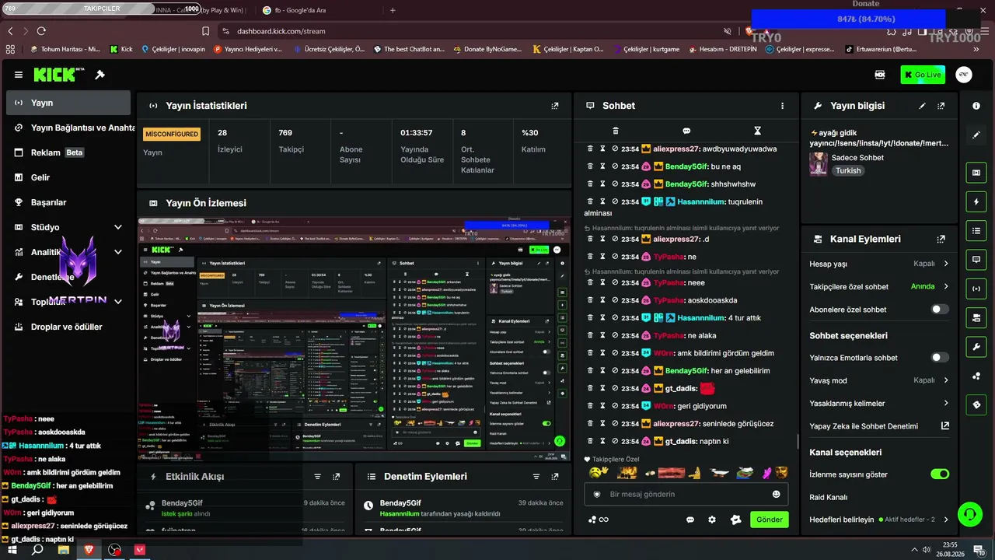
Task: Click the browser address bar URL
Action: point(281,31)
